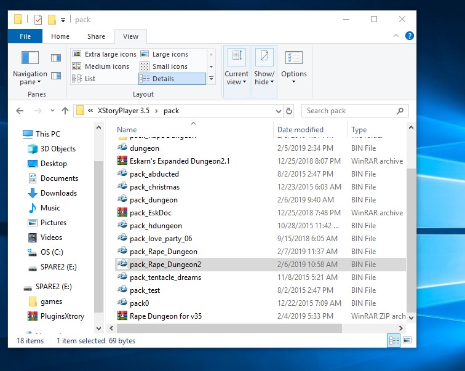Image resolution: width=465 pixels, height=371 pixels.
Task: Open the Show/hide dropdown
Action: click(x=264, y=71)
